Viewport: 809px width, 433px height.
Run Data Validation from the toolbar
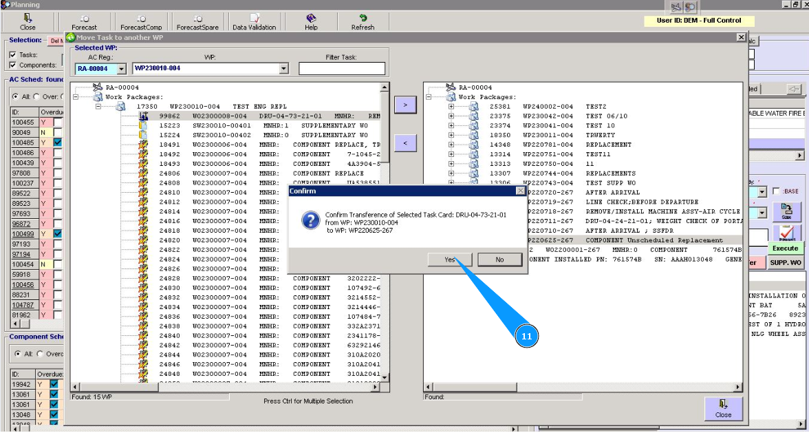[254, 22]
